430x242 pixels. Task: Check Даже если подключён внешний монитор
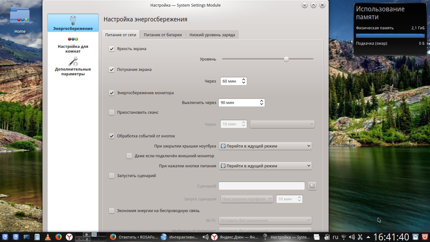click(x=129, y=156)
